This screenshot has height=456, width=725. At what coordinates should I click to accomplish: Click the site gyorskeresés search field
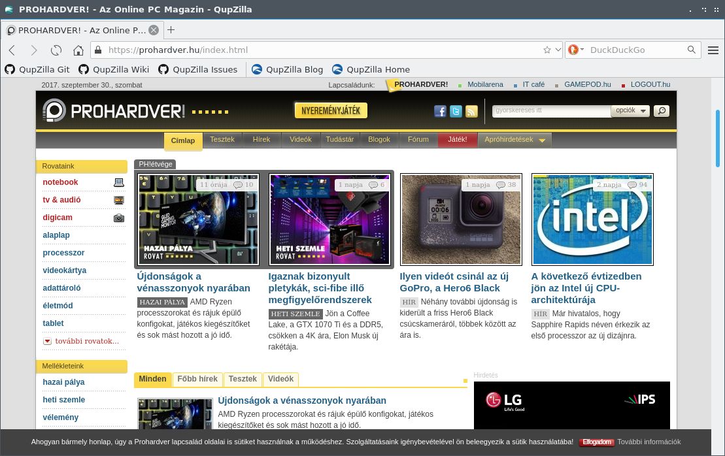click(x=551, y=111)
